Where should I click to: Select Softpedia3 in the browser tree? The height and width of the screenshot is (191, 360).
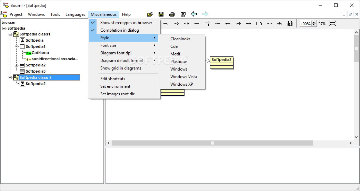click(36, 71)
